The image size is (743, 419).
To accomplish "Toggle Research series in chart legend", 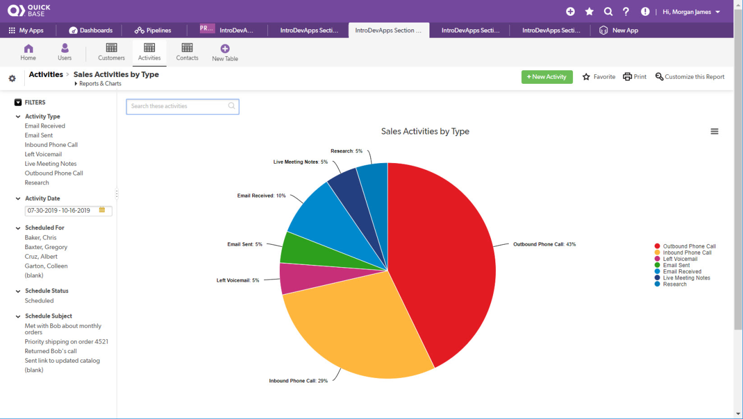I will 674,284.
